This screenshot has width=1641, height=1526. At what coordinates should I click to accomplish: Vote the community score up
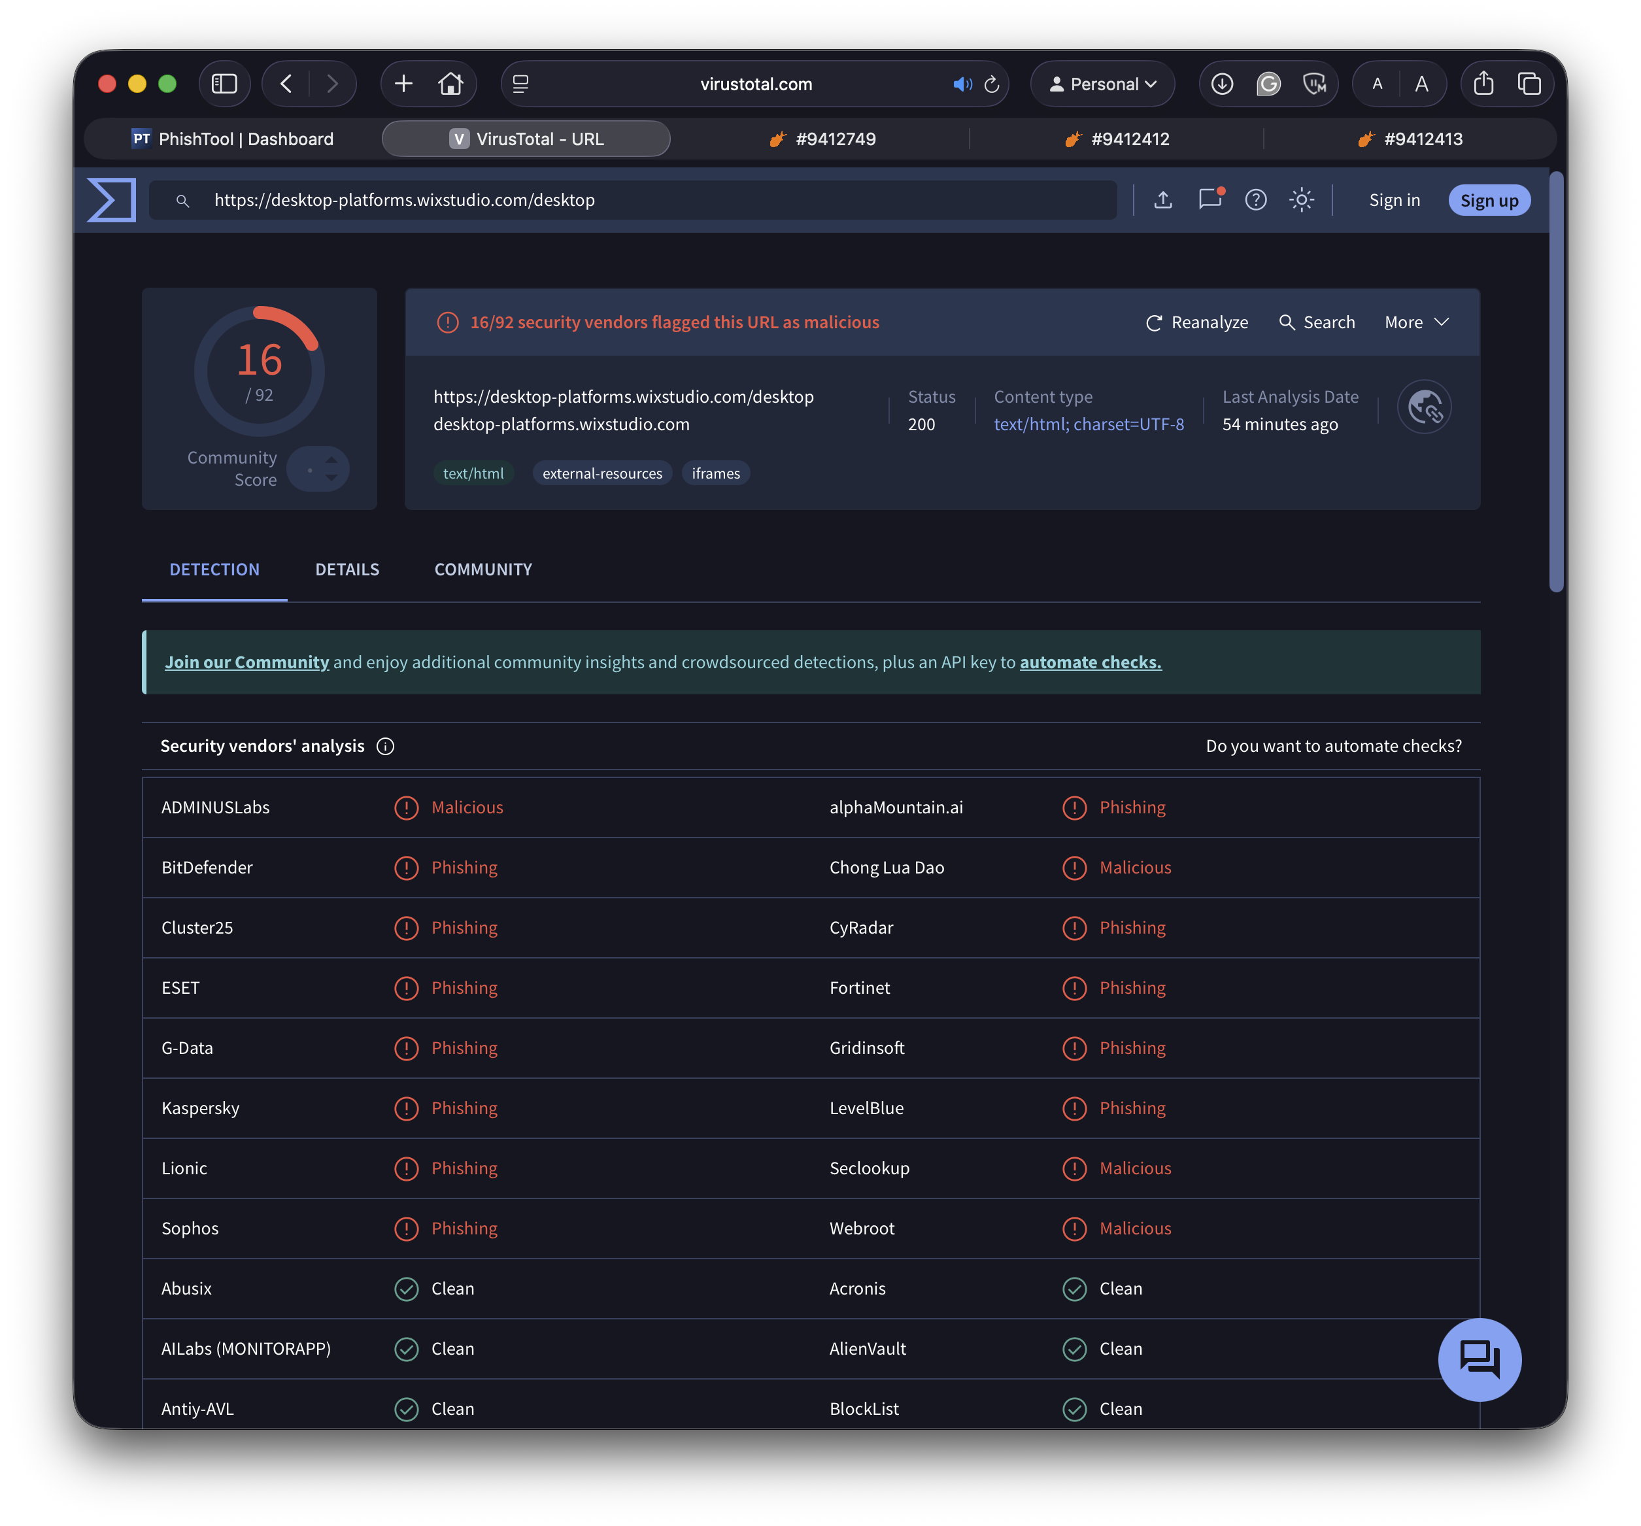[331, 460]
